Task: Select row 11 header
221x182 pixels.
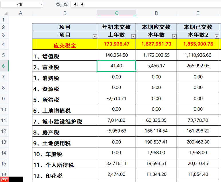Action: [x=4, y=120]
